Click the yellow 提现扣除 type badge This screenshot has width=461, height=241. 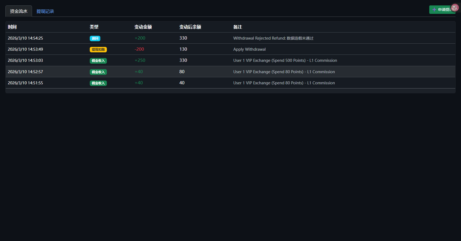98,50
